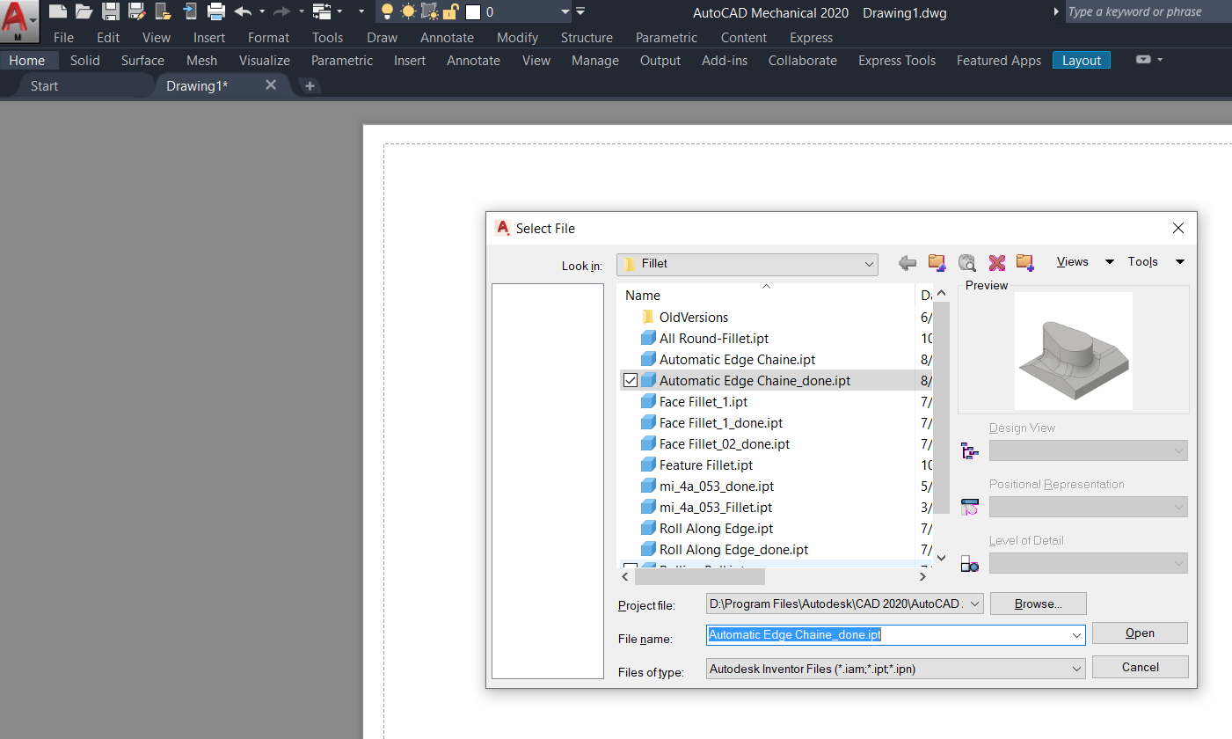This screenshot has width=1232, height=739.
Task: Open the File menu
Action: [63, 38]
